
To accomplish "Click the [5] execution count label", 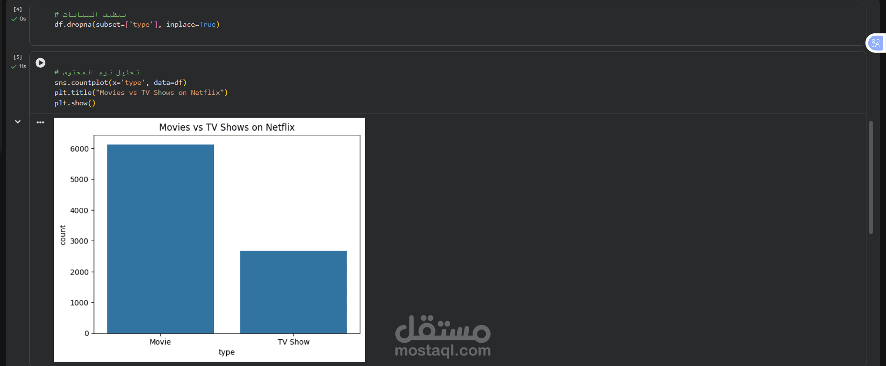I will pos(18,57).
